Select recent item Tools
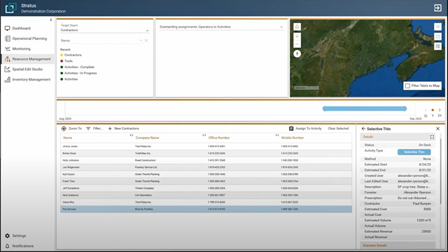 click(x=68, y=61)
